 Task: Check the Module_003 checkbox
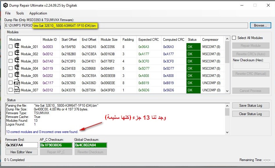11,61
